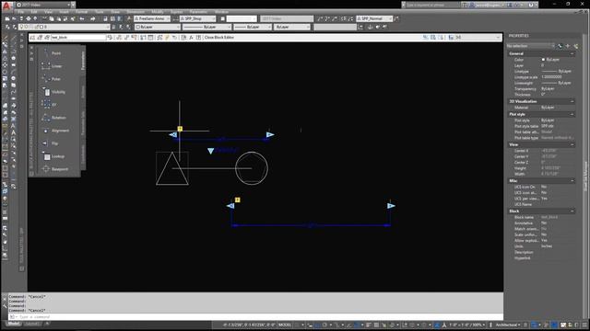
Task: Collapse the Plot style section
Action: click(x=572, y=114)
